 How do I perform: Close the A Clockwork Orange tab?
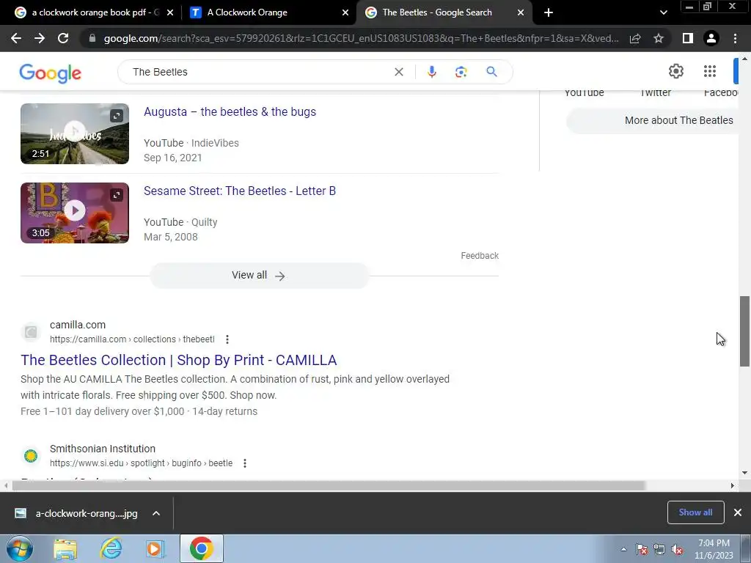click(x=345, y=12)
